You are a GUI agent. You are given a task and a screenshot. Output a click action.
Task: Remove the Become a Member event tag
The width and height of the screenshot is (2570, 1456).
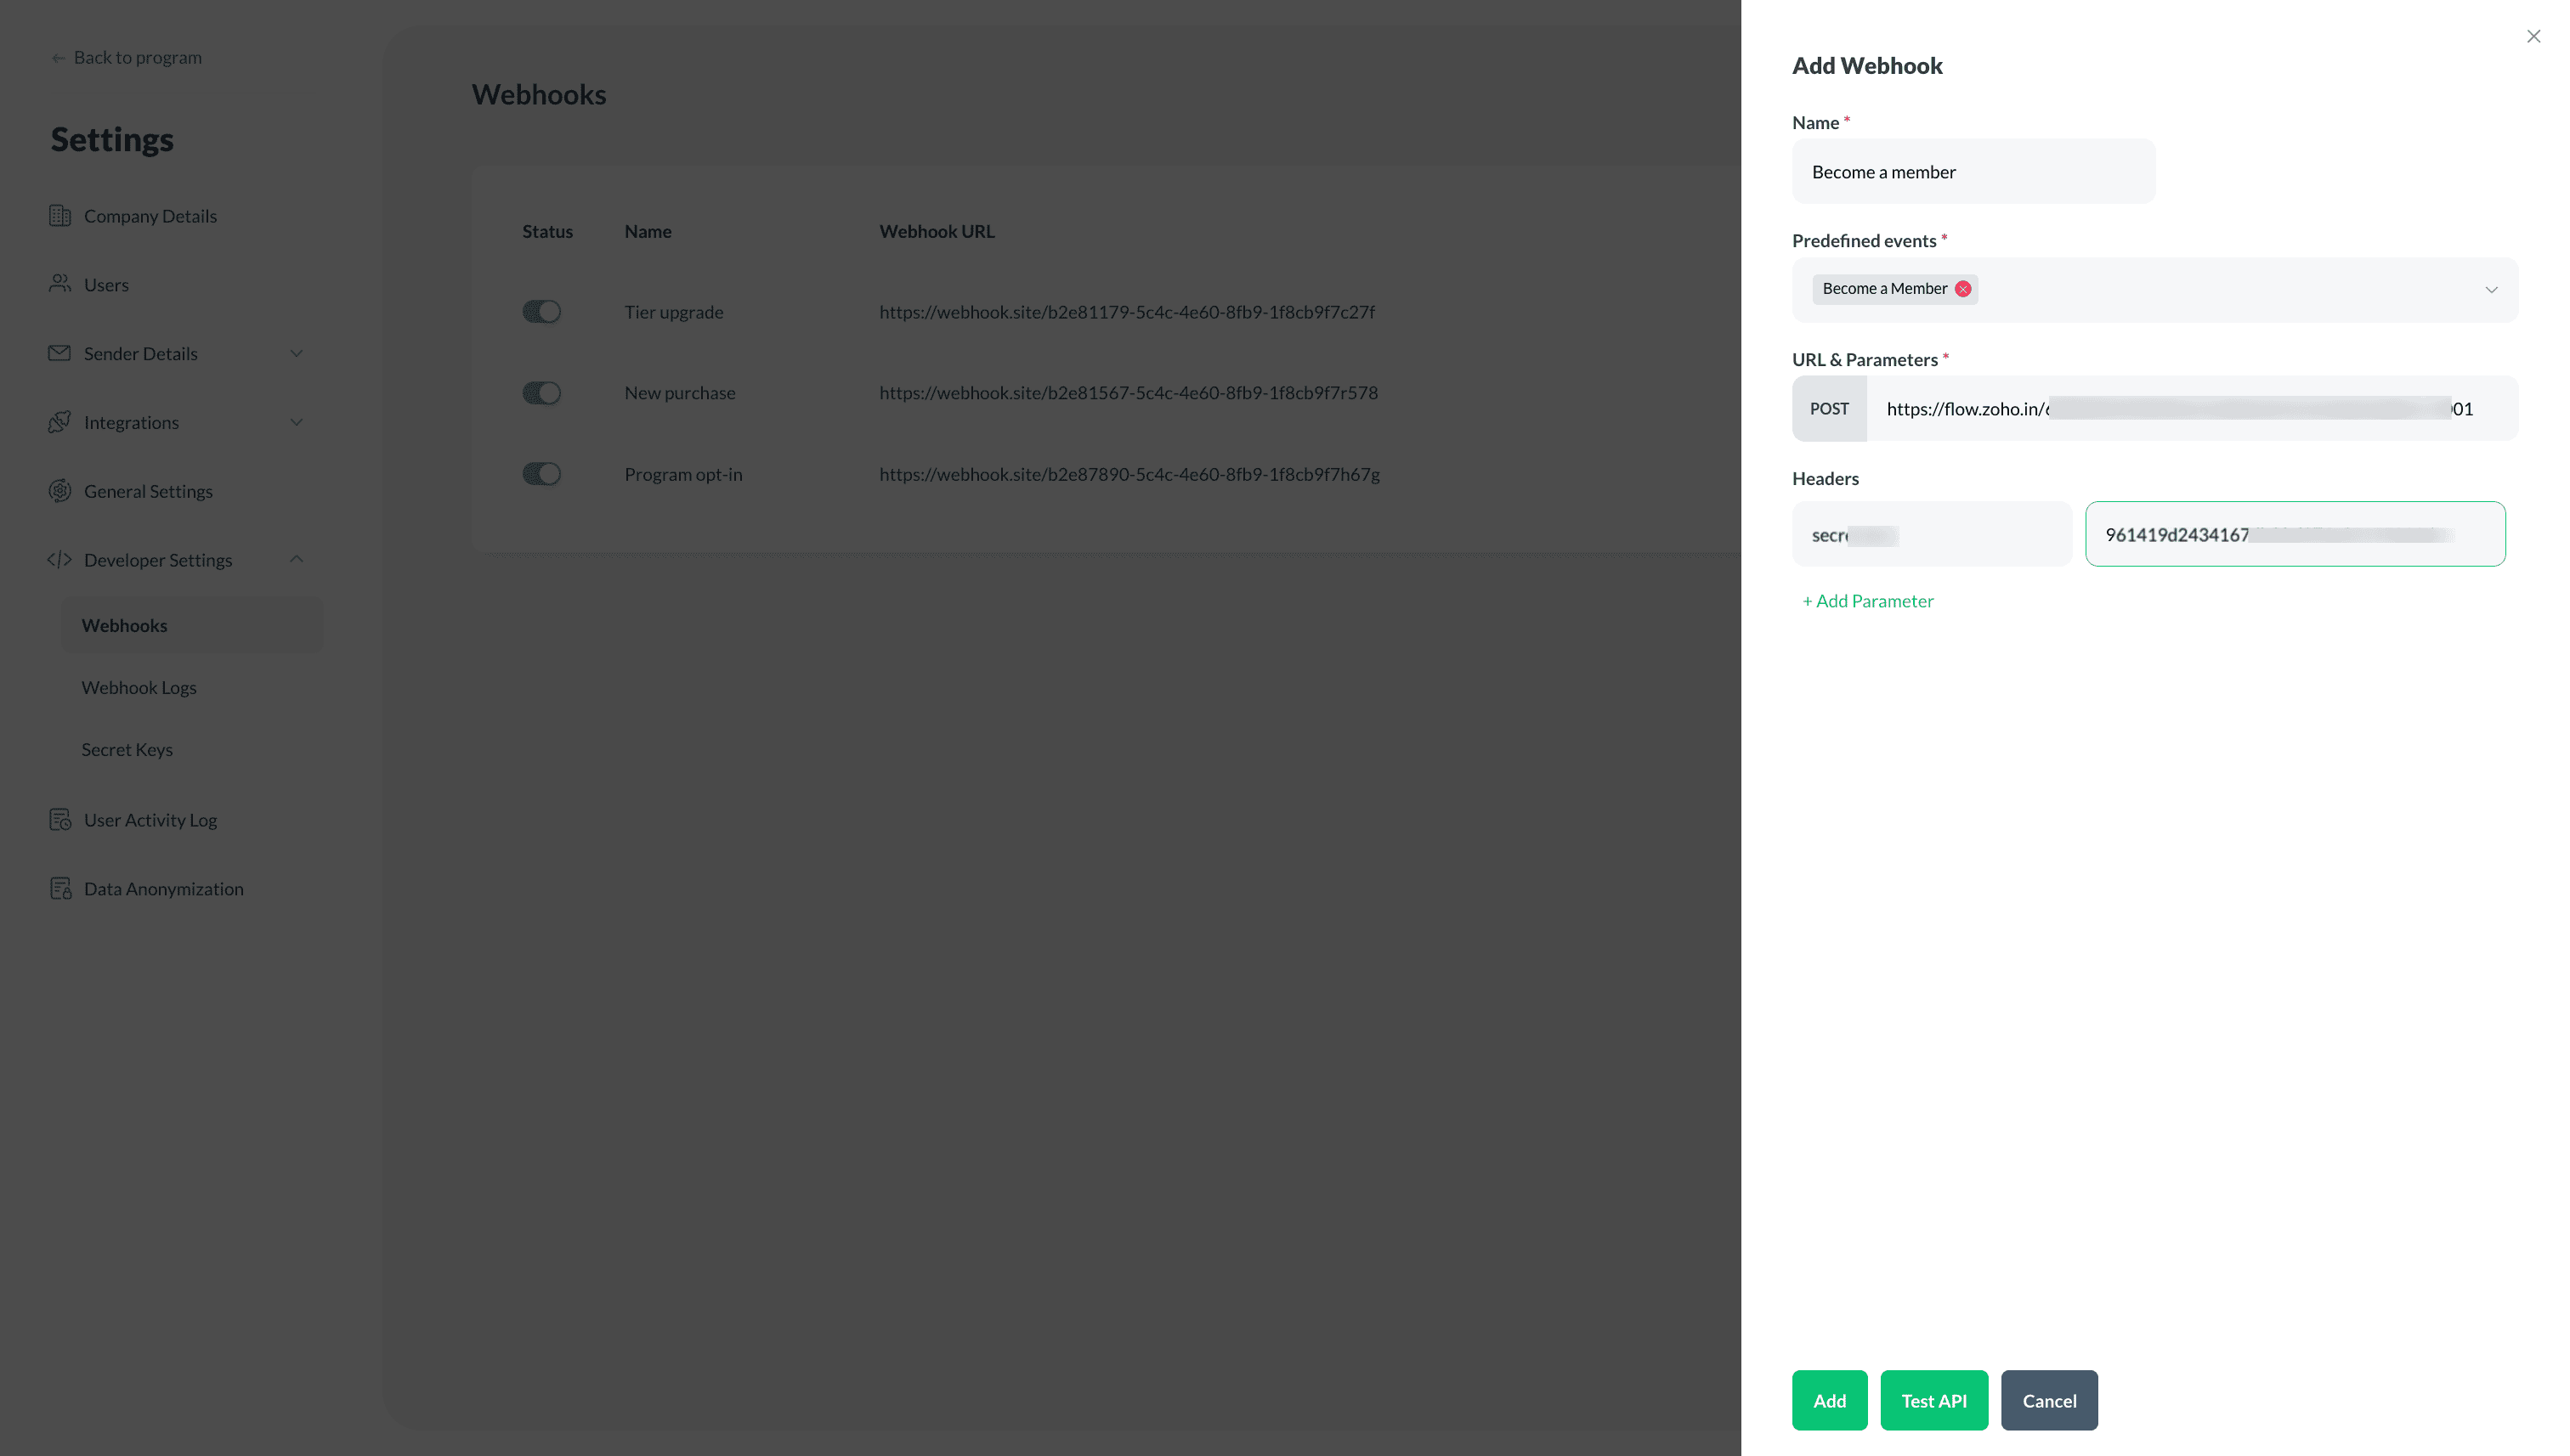coord(1962,289)
